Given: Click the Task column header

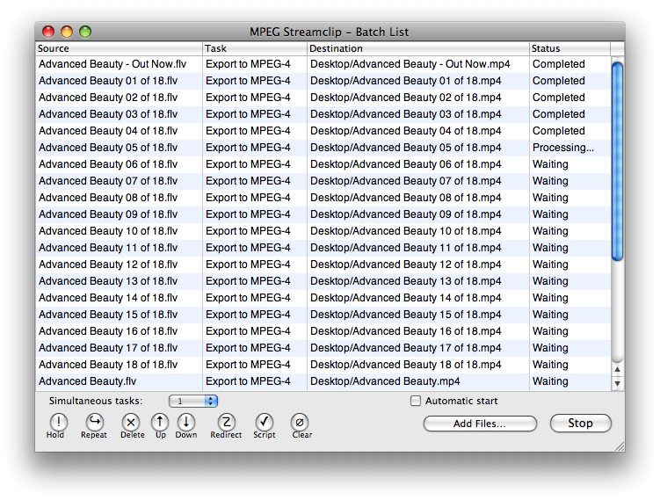Looking at the screenshot, I should 255,48.
